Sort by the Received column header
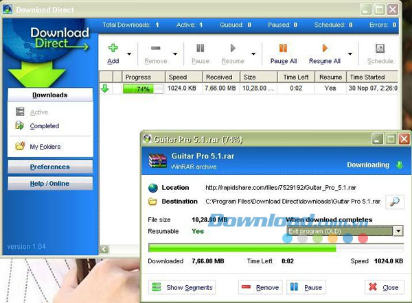The height and width of the screenshot is (303, 412). click(221, 77)
